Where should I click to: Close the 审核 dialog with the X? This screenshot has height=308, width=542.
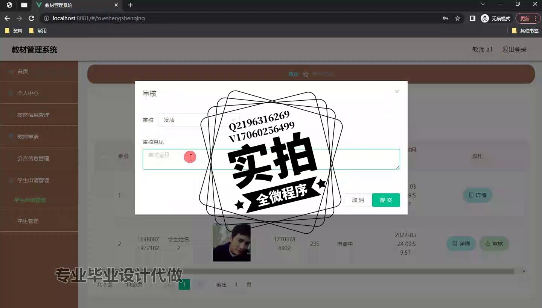pos(397,92)
